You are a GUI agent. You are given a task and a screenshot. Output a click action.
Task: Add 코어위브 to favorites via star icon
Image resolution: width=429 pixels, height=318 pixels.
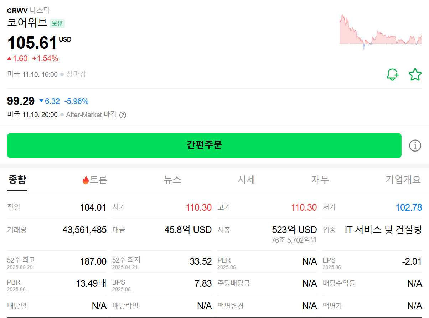[x=415, y=74]
